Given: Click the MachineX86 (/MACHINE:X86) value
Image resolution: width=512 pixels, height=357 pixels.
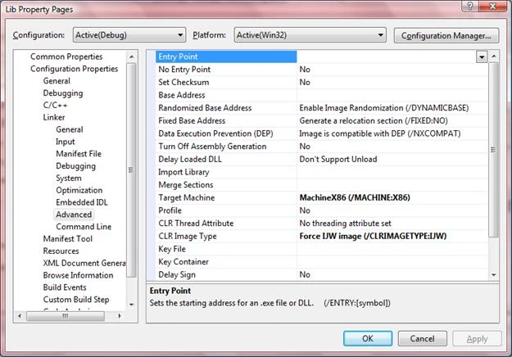Looking at the screenshot, I should [355, 197].
